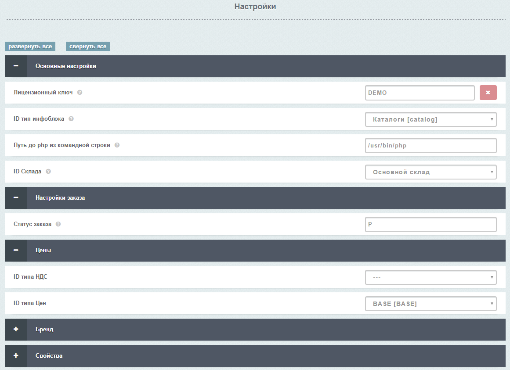The height and width of the screenshot is (370, 510).
Task: Open the ID типа Цен dropdown
Action: [x=430, y=304]
